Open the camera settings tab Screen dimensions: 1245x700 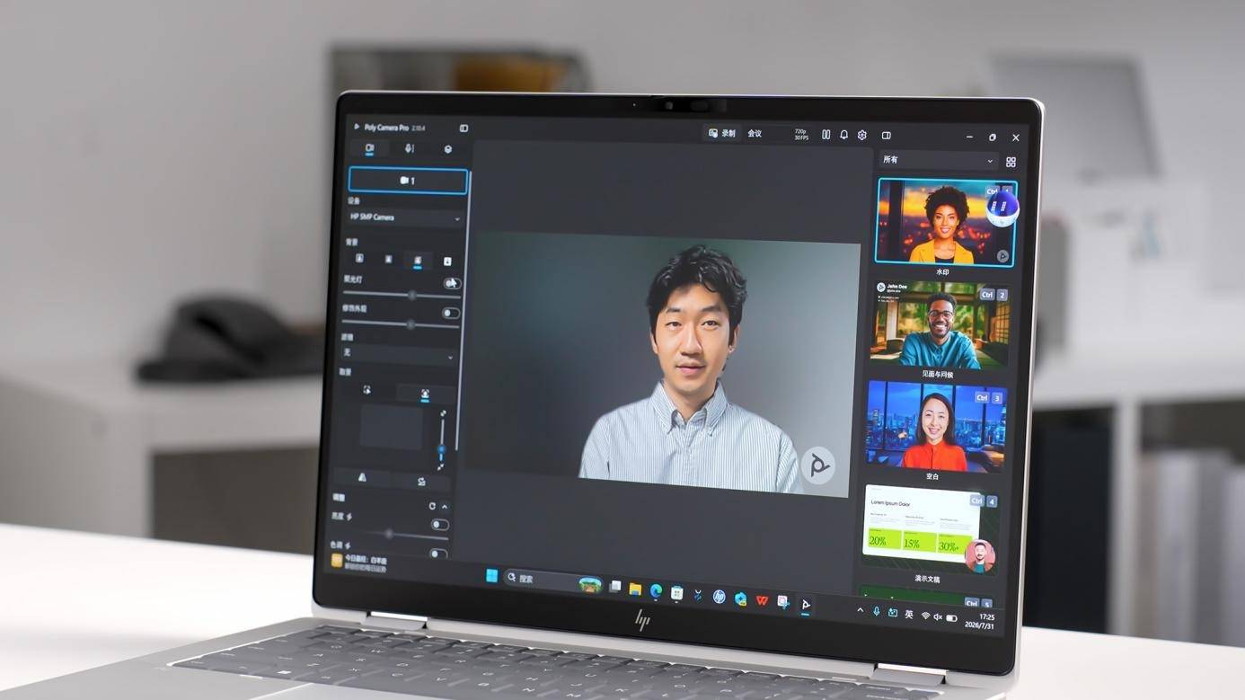click(369, 148)
